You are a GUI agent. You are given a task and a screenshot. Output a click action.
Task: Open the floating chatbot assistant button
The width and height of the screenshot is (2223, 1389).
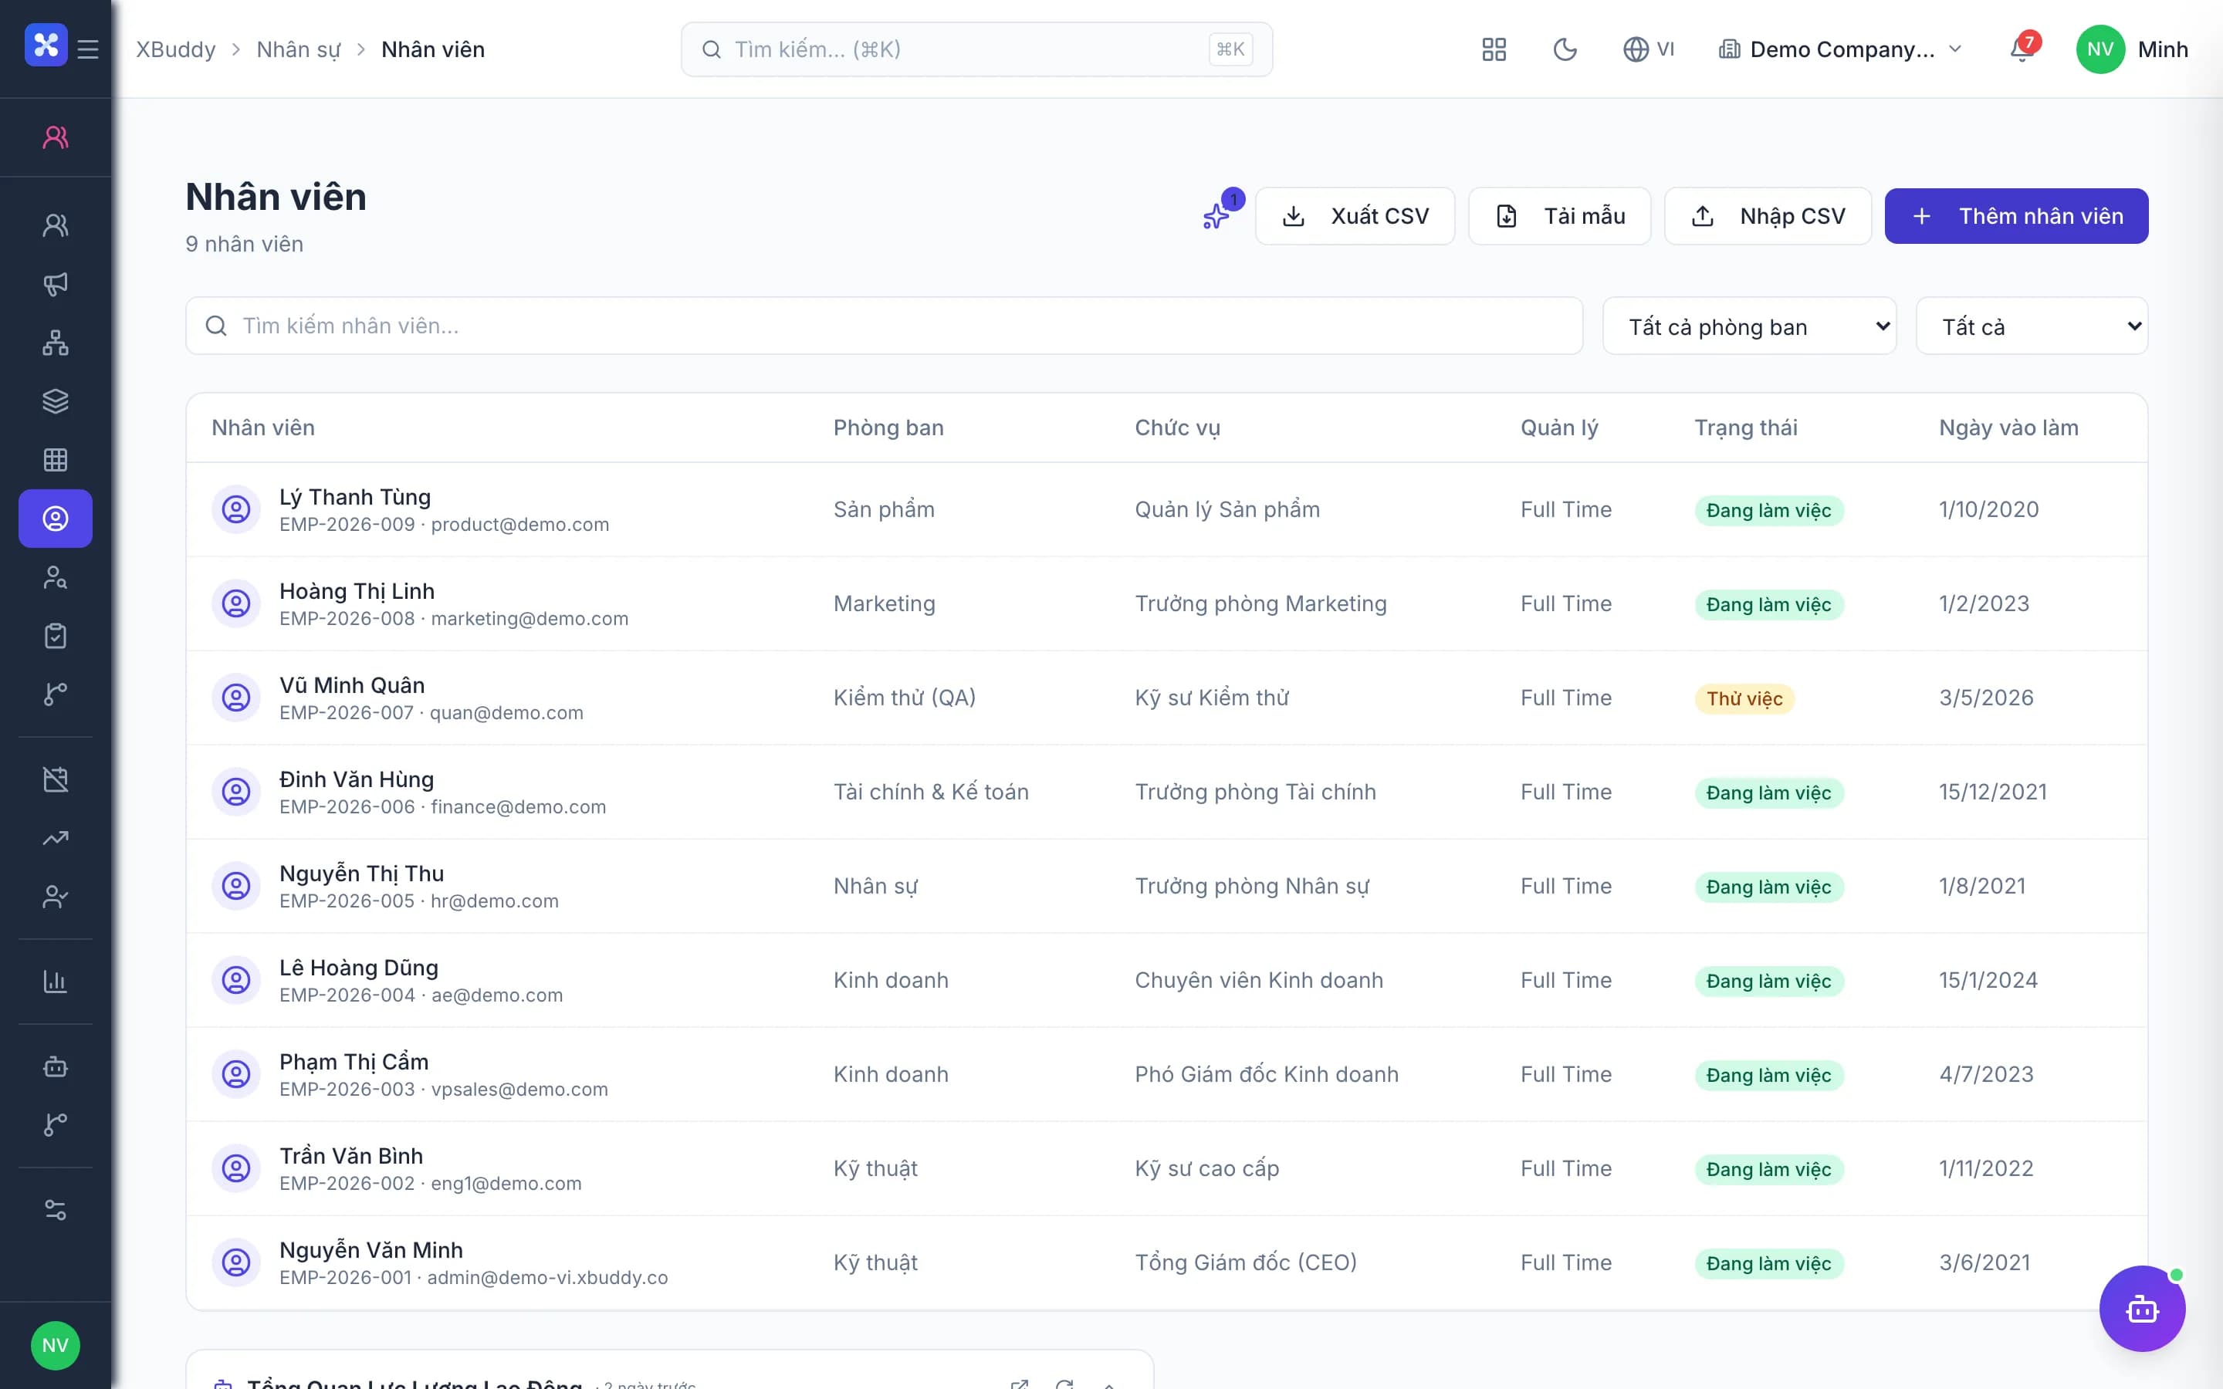click(2141, 1308)
